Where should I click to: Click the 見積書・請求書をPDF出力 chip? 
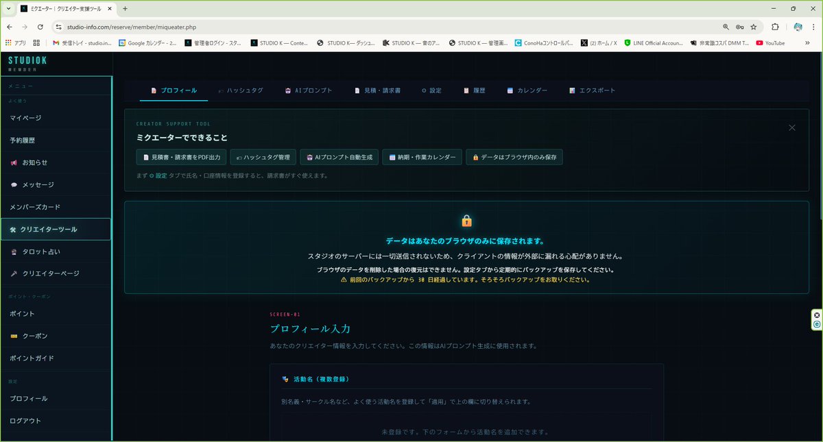tap(181, 157)
